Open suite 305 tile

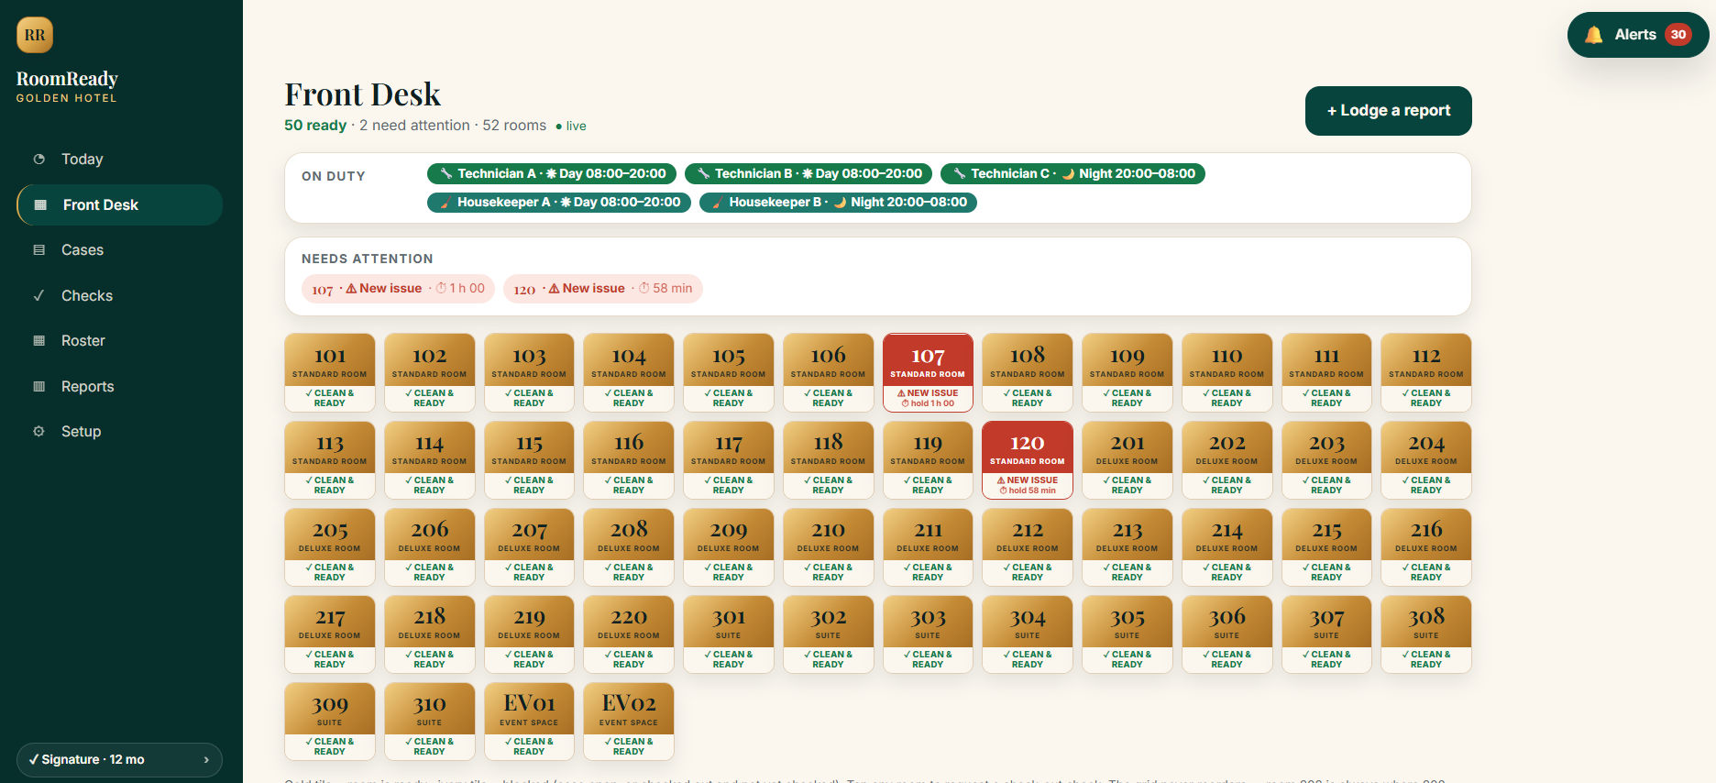pyautogui.click(x=1127, y=634)
